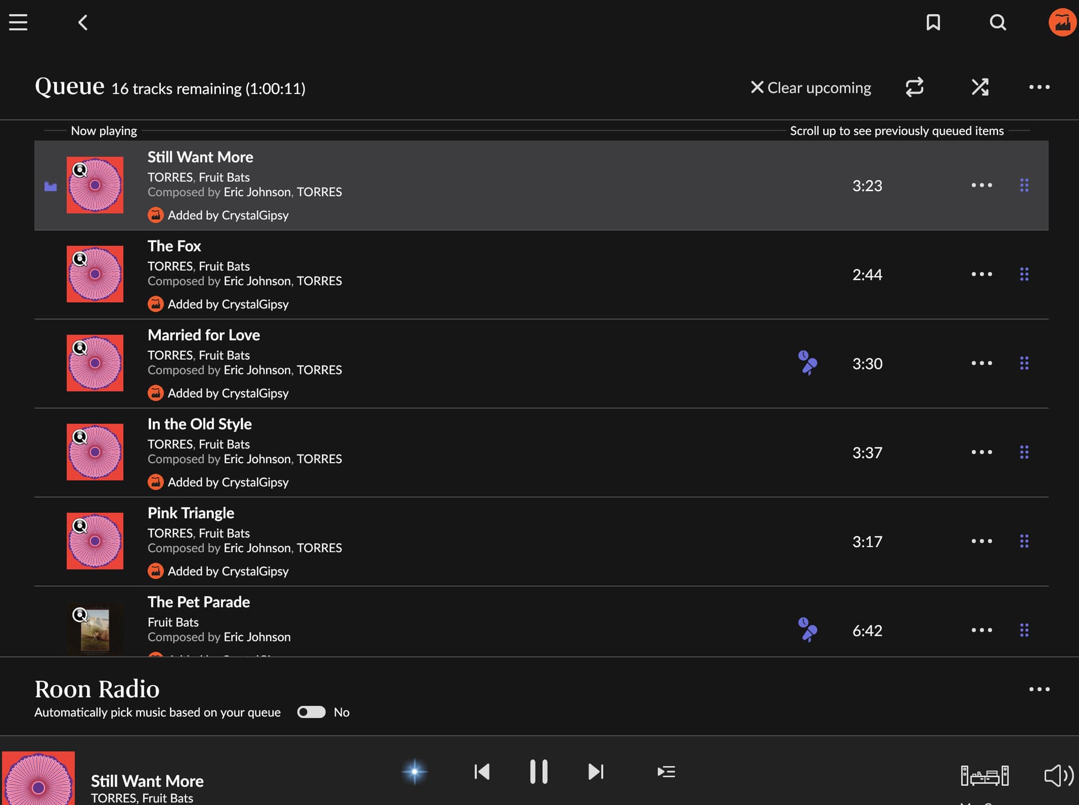Viewport: 1079px width, 805px height.
Task: Open Fruit Bats artist link under The Pet Parade
Action: (x=173, y=622)
